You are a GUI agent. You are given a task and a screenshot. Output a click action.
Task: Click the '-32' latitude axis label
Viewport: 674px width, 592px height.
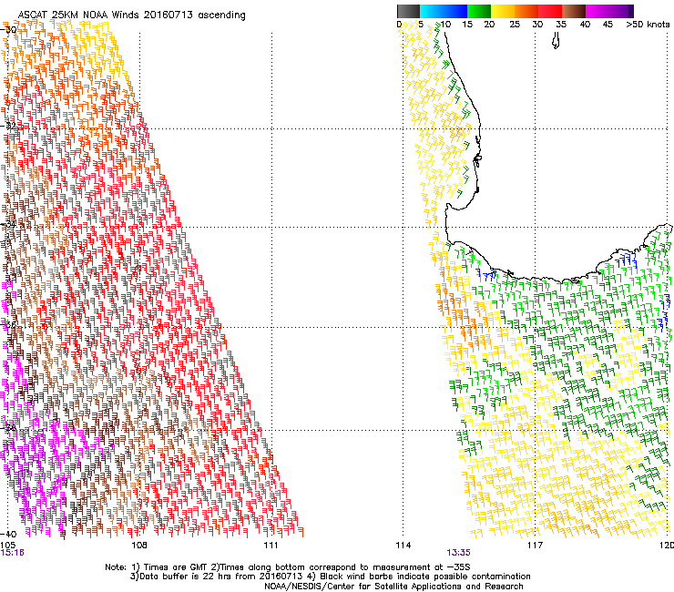coord(8,126)
